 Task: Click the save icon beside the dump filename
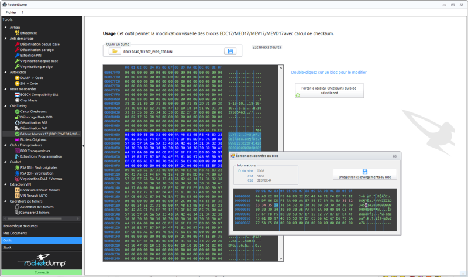pos(230,52)
